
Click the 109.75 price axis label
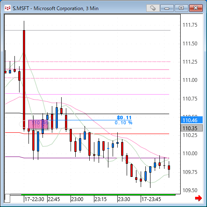190,172
